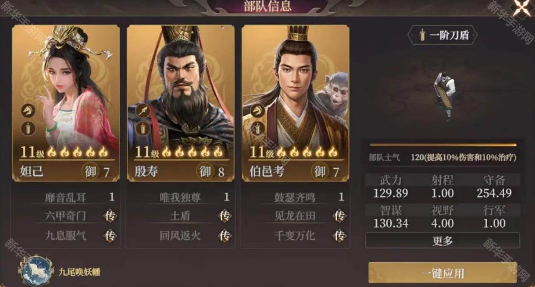Click the horse cavalry icon on 妲己's card

pos(28,111)
